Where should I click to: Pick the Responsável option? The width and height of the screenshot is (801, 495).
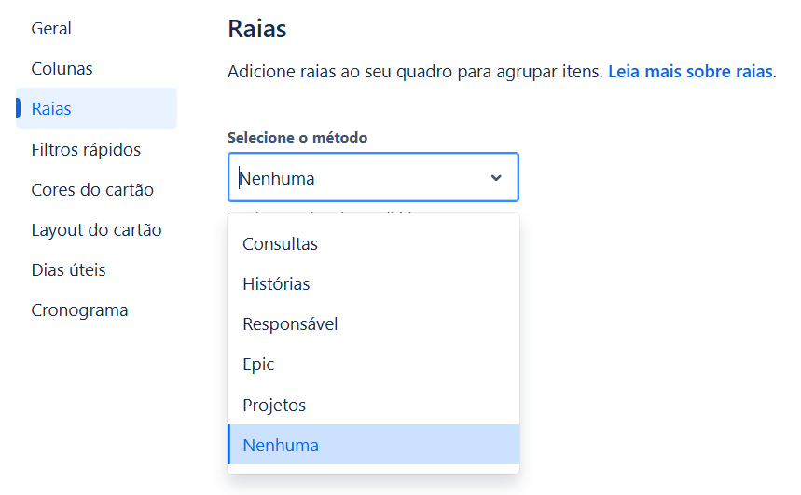[373, 323]
